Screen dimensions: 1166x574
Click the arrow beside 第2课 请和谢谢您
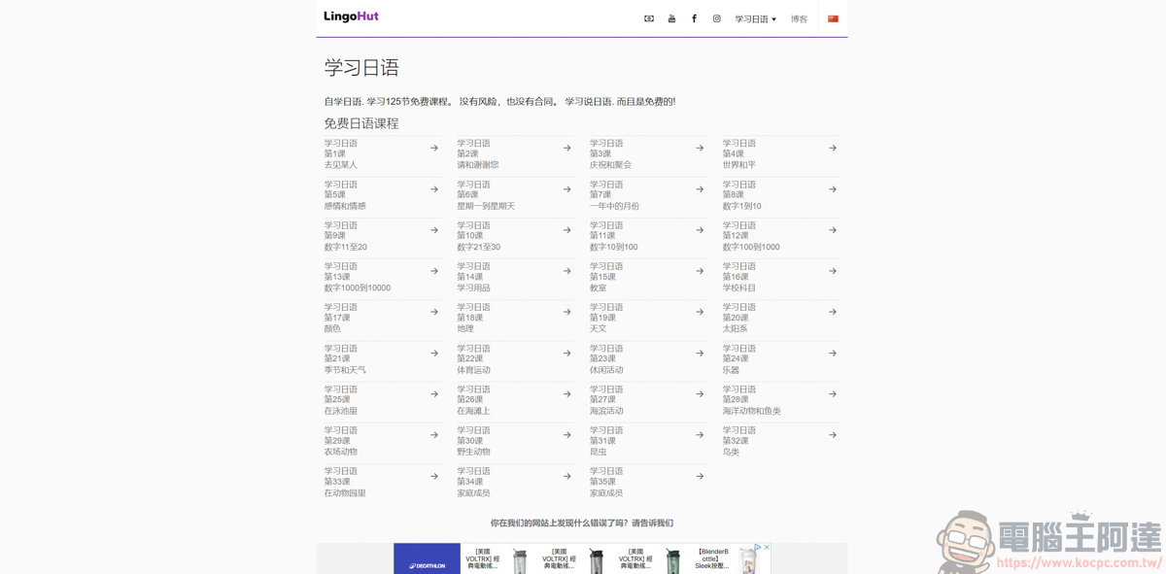click(x=567, y=149)
